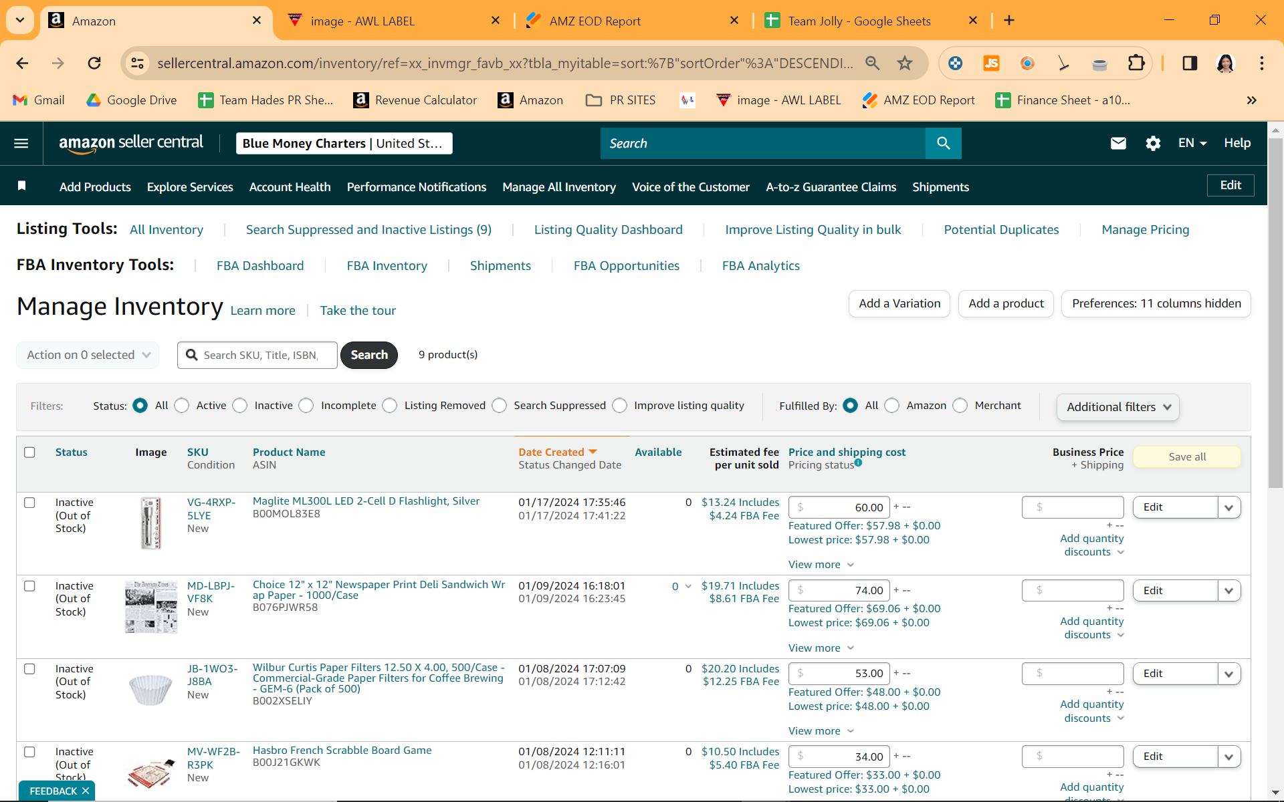This screenshot has width=1284, height=802.
Task: Open the Chrome profile avatar
Action: [1225, 63]
